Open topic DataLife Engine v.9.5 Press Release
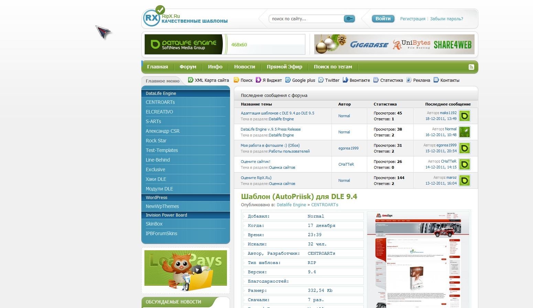This screenshot has height=308, width=533. tap(271, 129)
